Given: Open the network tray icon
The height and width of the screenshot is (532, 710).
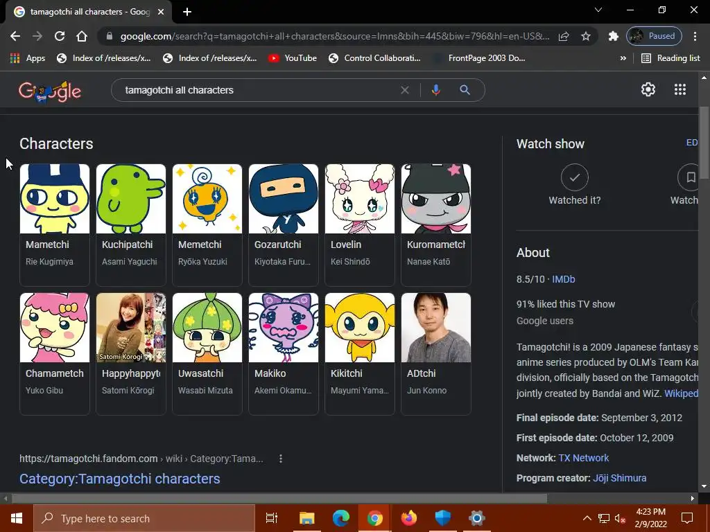Looking at the screenshot, I should coord(604,518).
